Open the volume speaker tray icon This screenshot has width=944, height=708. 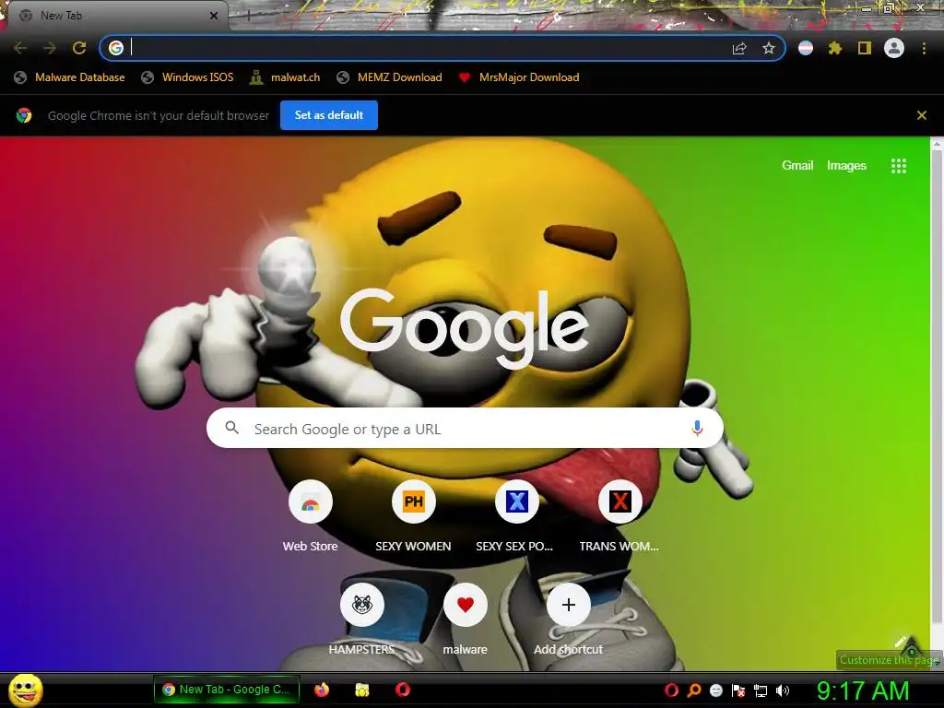click(782, 690)
